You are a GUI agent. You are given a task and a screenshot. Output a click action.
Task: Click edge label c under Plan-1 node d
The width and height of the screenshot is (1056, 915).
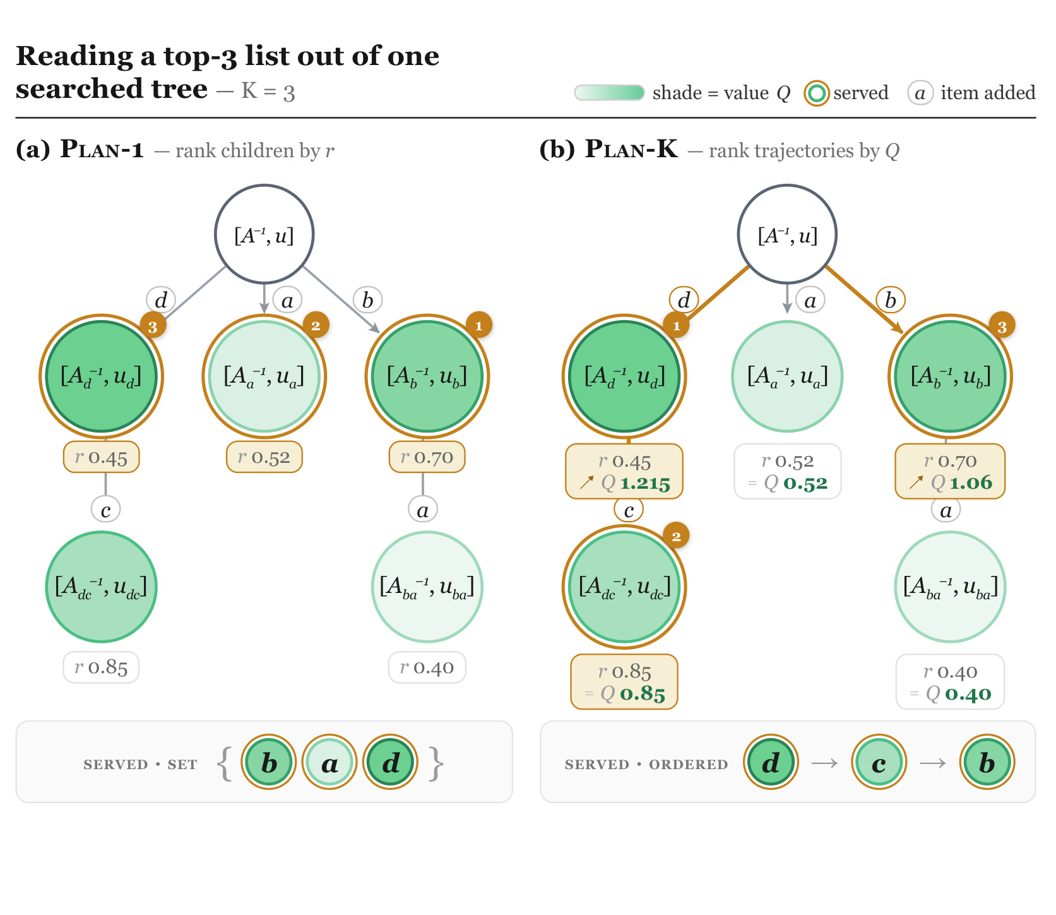[105, 509]
